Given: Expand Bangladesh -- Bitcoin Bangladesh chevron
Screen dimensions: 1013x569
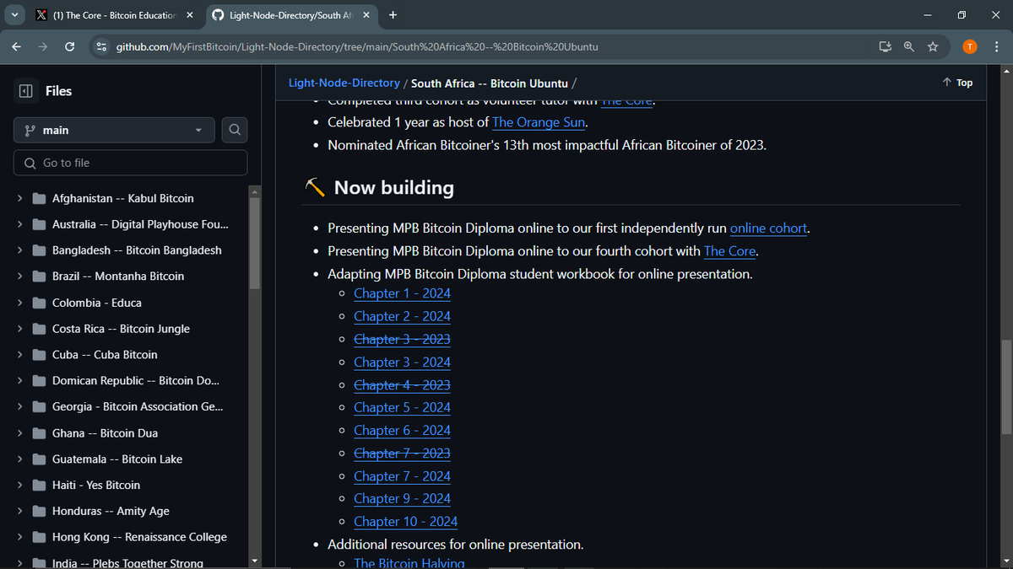Looking at the screenshot, I should [x=19, y=250].
